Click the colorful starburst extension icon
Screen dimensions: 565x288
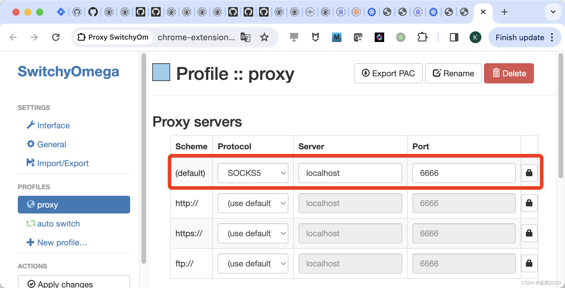tap(379, 37)
